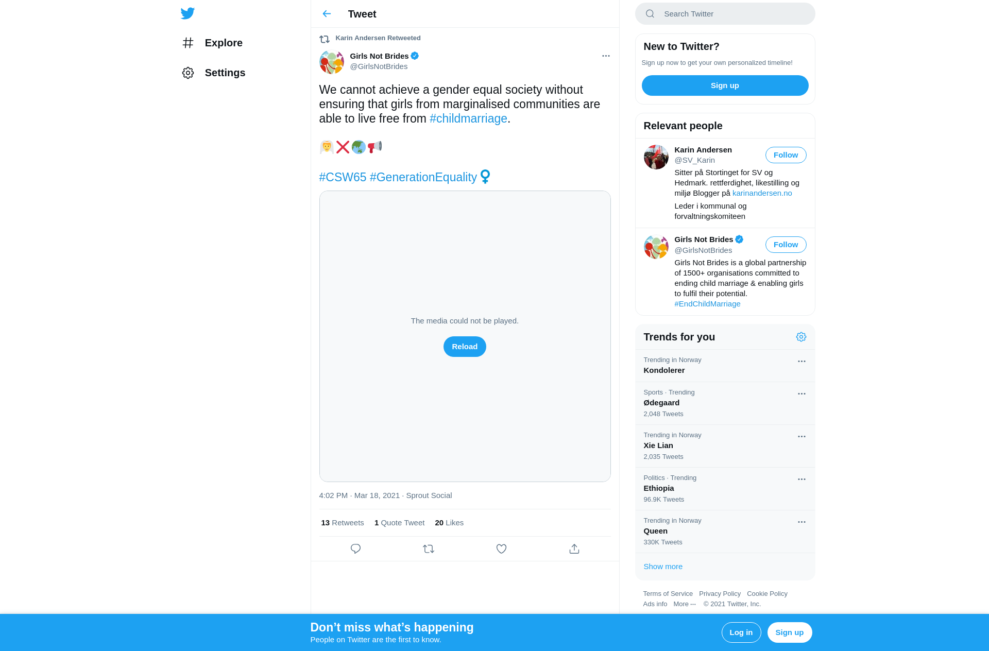
Task: Click the reply speech bubble icon
Action: (355, 549)
